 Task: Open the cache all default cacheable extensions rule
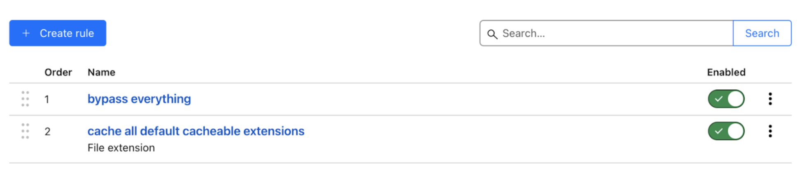(196, 131)
